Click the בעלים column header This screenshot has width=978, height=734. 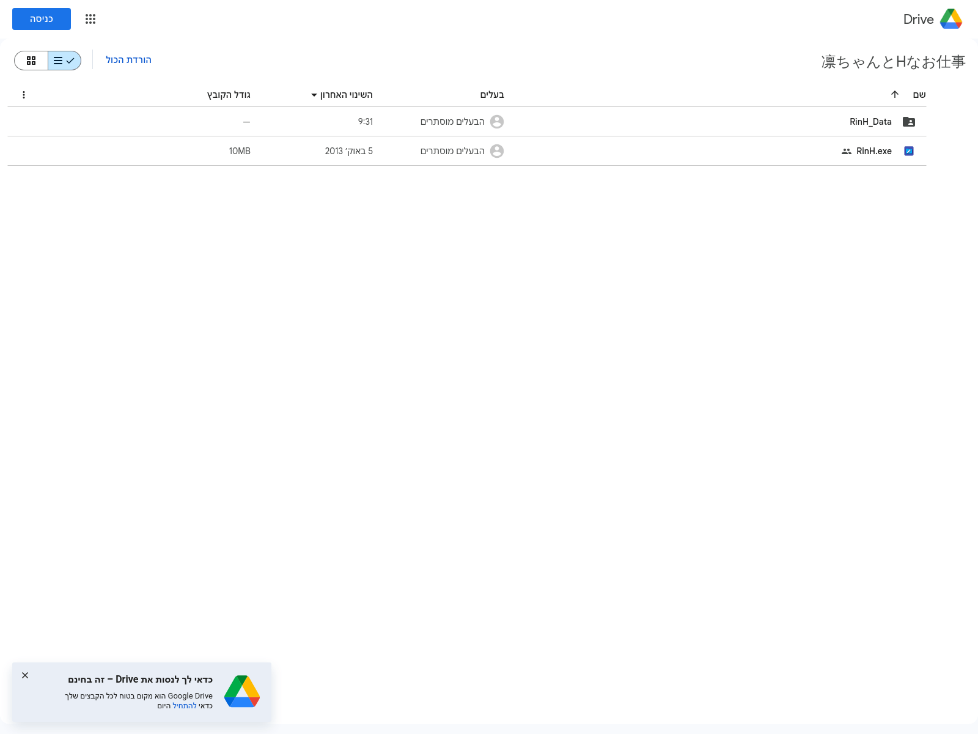point(492,95)
